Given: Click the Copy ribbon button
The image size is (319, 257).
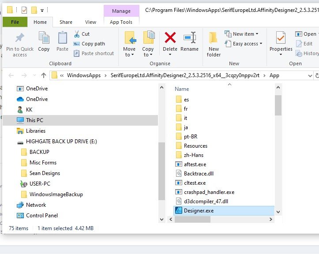Looking at the screenshot, I should pyautogui.click(x=44, y=42).
